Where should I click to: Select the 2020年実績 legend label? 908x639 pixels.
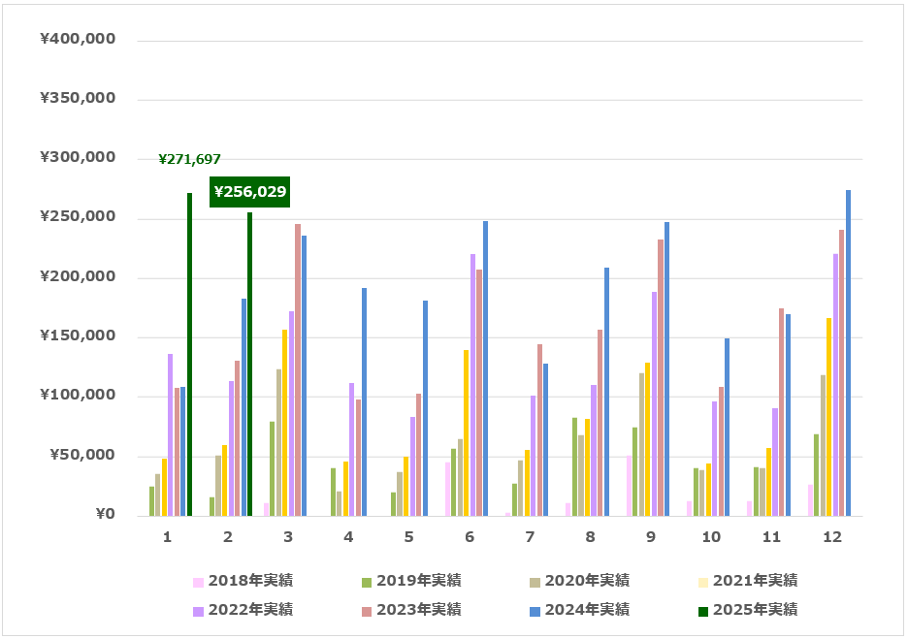(x=587, y=581)
